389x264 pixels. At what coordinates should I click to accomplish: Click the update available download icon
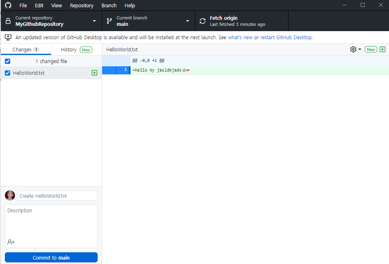8,37
